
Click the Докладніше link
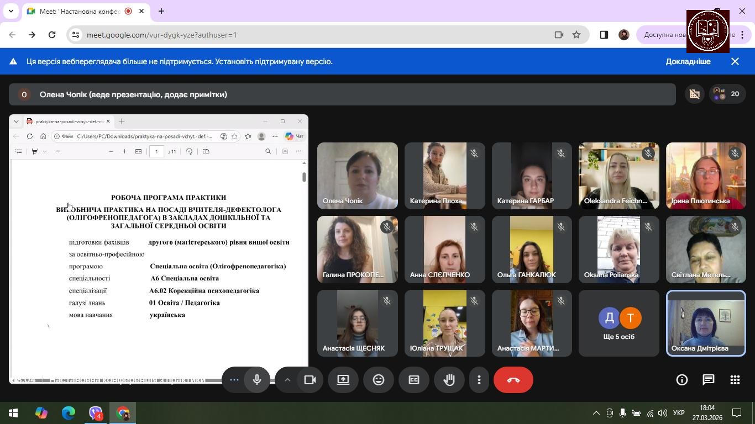[x=688, y=61]
